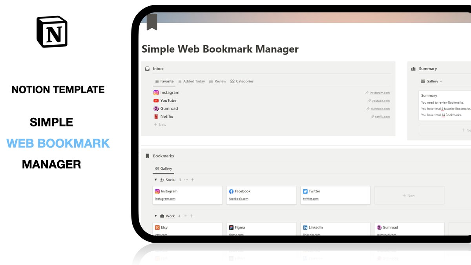The width and height of the screenshot is (471, 265).
Task: Click the Gumroad icon in the Work group card
Action: point(379,228)
